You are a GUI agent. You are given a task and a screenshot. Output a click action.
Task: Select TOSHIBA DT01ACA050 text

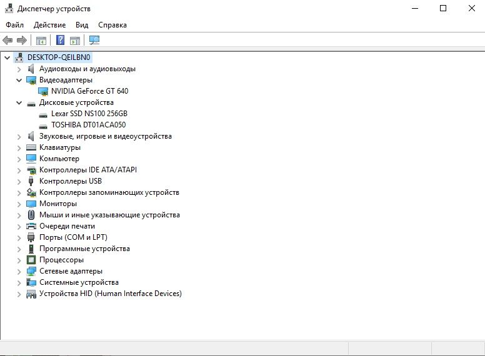89,125
